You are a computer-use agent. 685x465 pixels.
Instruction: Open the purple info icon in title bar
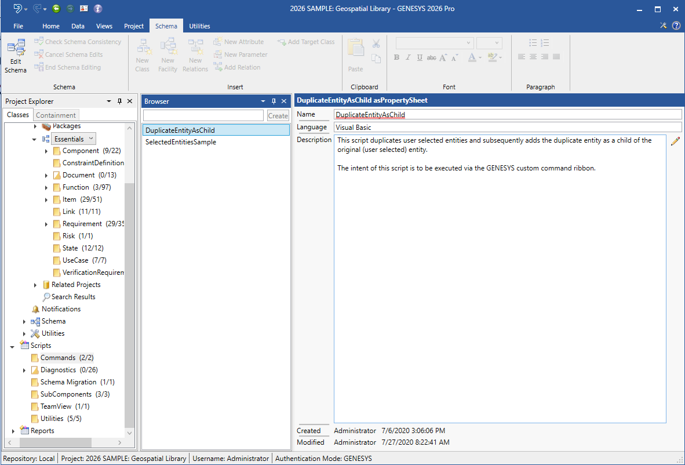pyautogui.click(x=98, y=9)
